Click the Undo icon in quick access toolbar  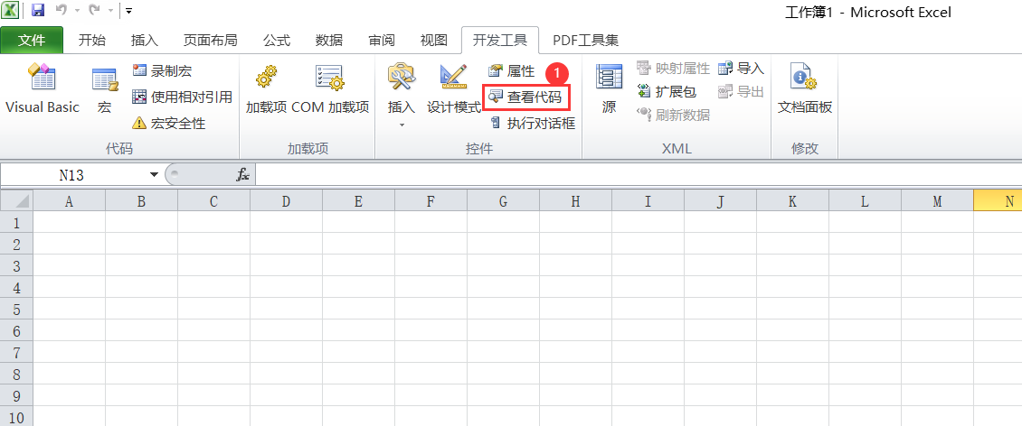(x=61, y=11)
